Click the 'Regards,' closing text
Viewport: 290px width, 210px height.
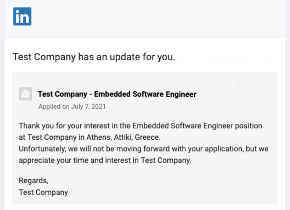tap(34, 181)
